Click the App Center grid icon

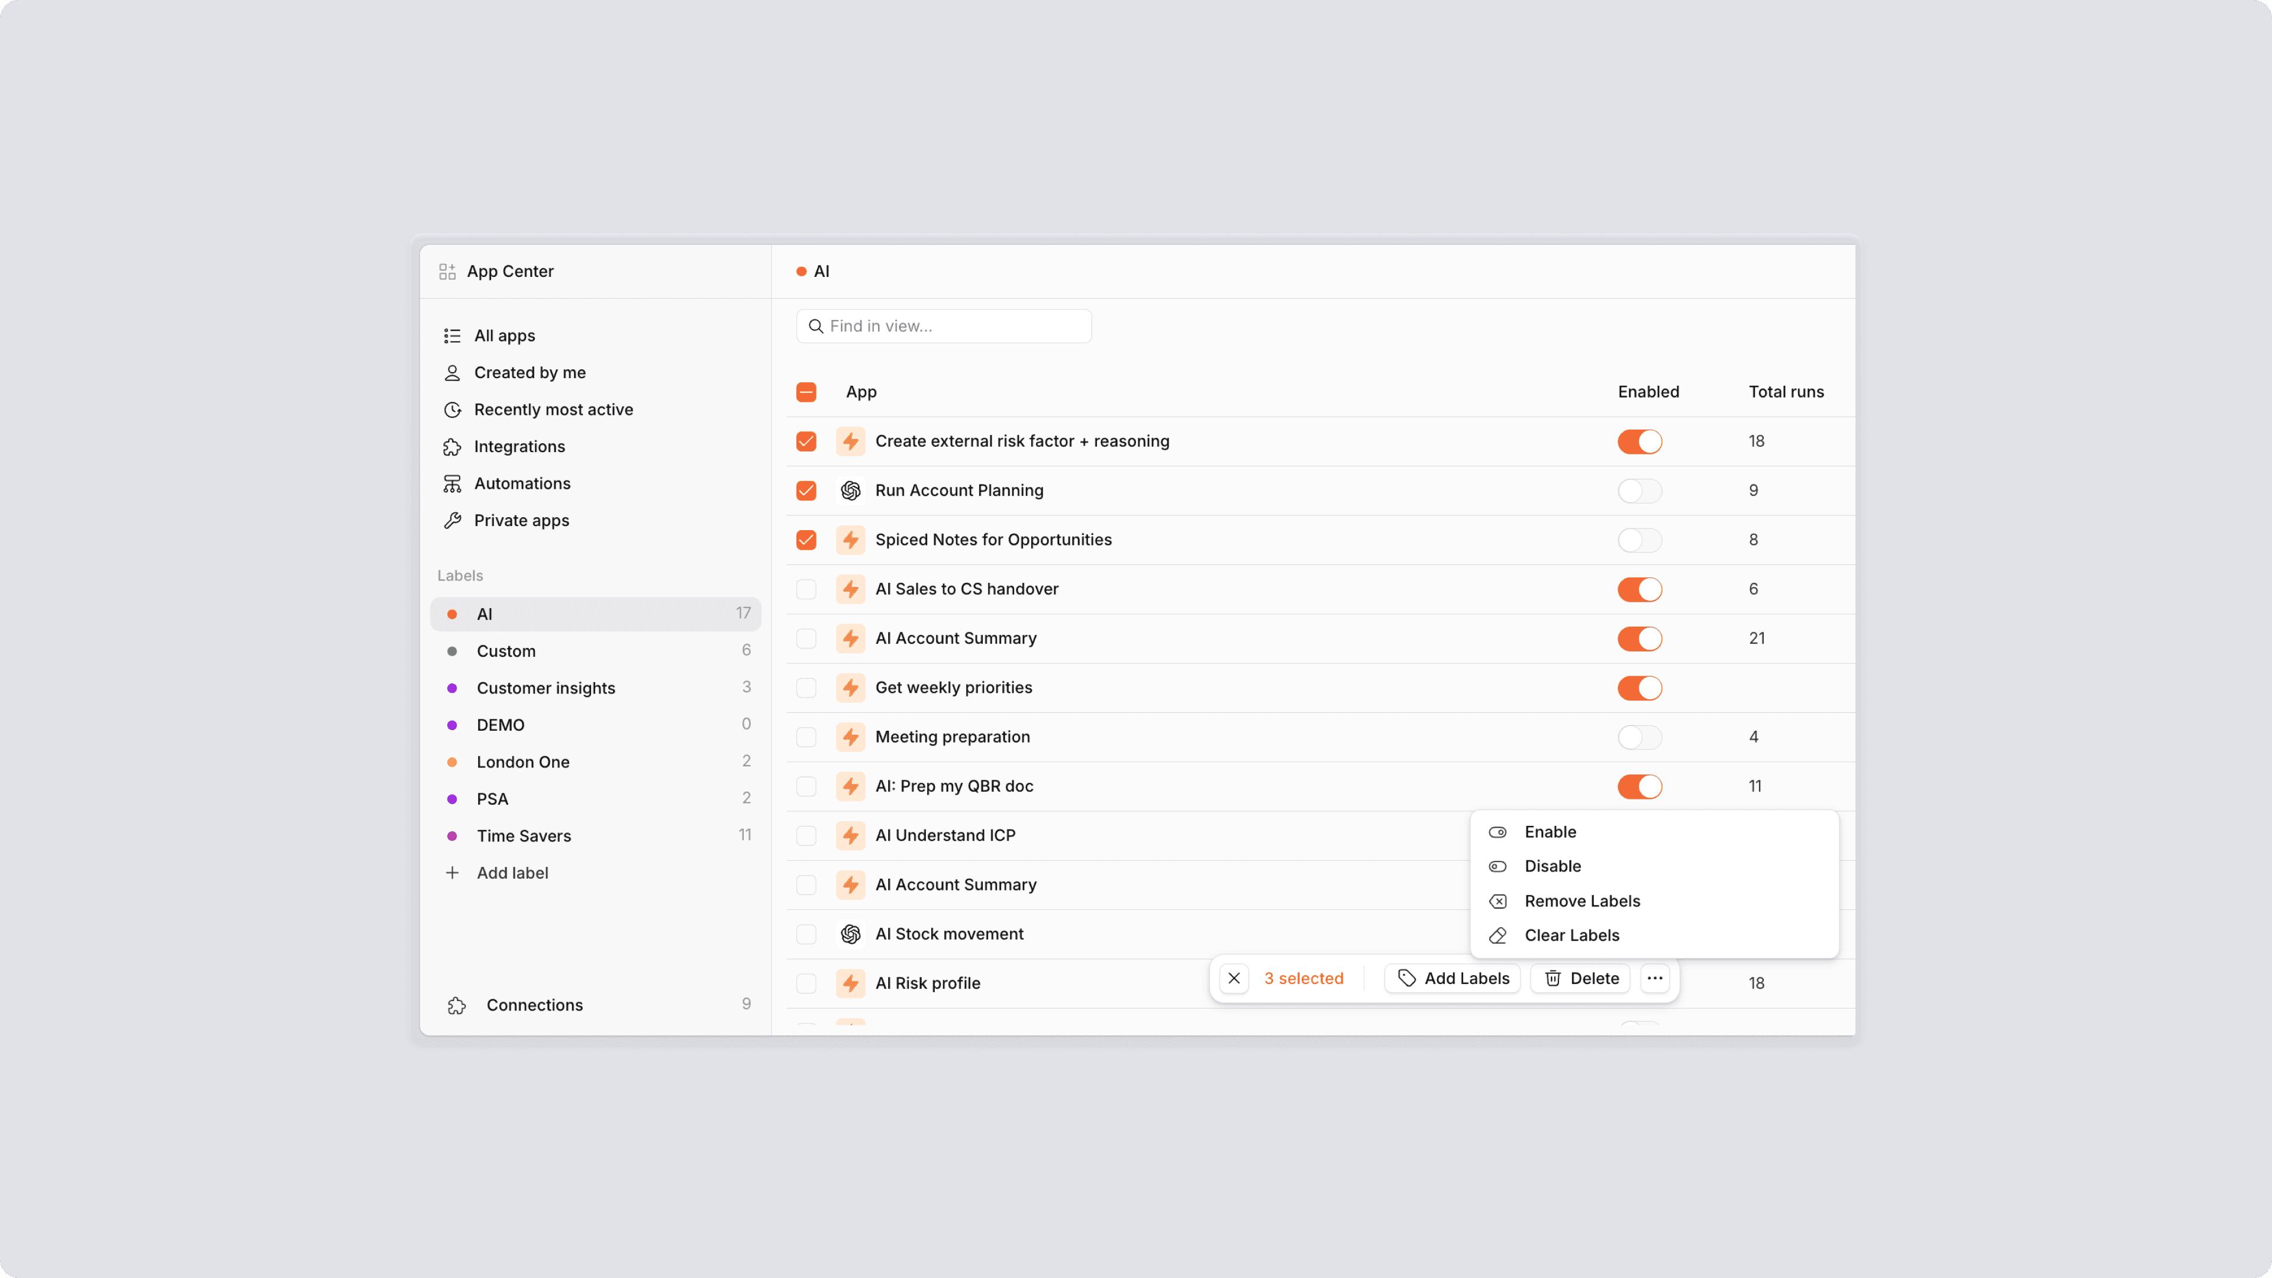pyautogui.click(x=447, y=272)
